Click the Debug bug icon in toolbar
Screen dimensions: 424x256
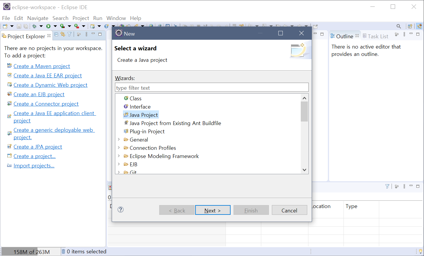click(34, 26)
